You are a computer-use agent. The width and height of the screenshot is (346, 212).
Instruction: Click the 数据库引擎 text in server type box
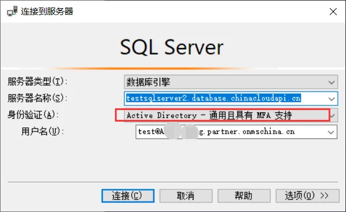tap(148, 82)
